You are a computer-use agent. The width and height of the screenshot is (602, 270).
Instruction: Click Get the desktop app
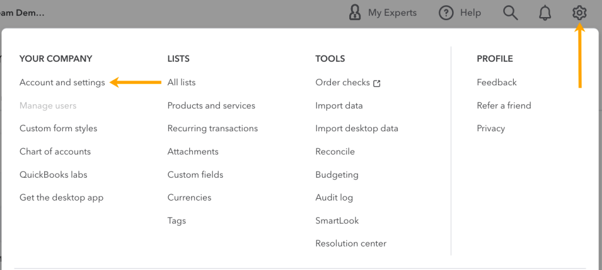[61, 198]
